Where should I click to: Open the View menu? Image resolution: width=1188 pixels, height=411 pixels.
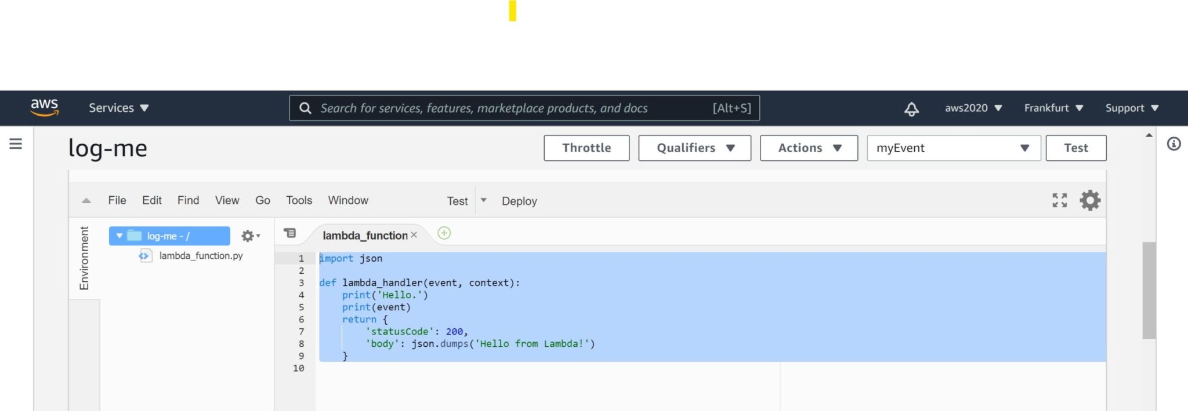click(227, 200)
